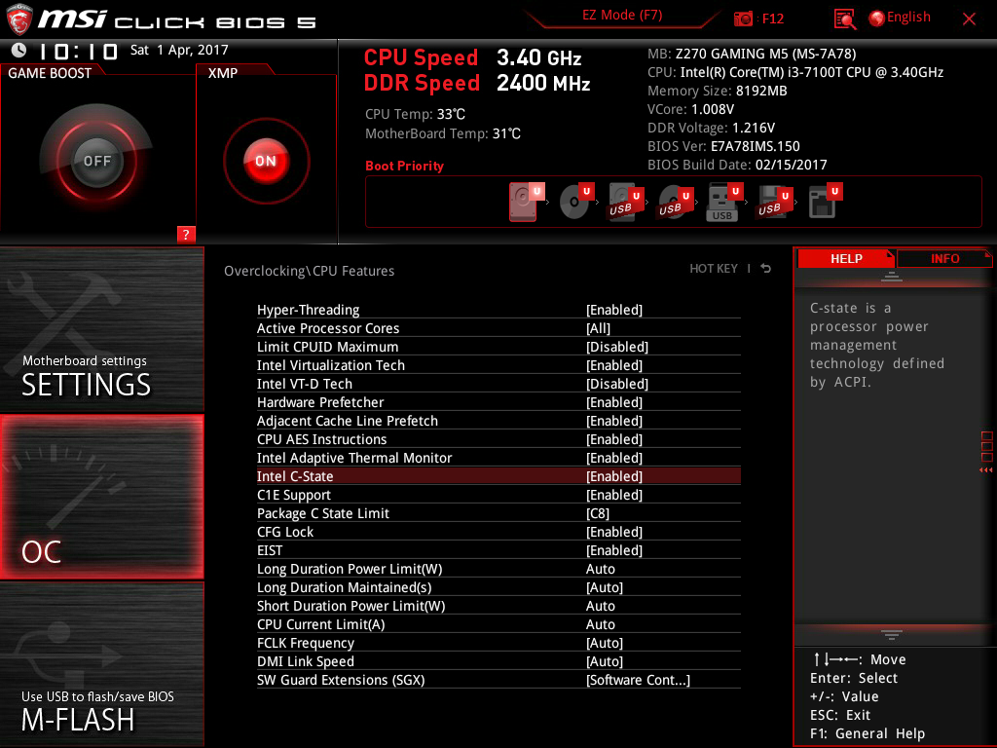This screenshot has height=748, width=997.
Task: Select the Intel C-State row label
Action: [x=295, y=475]
